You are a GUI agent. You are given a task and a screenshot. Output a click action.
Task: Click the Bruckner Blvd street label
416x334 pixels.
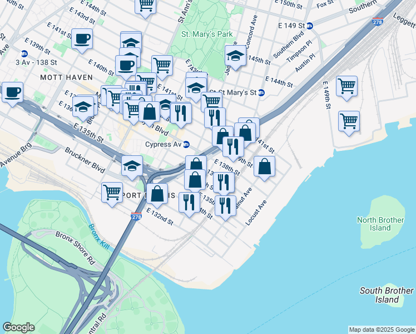(x=85, y=160)
